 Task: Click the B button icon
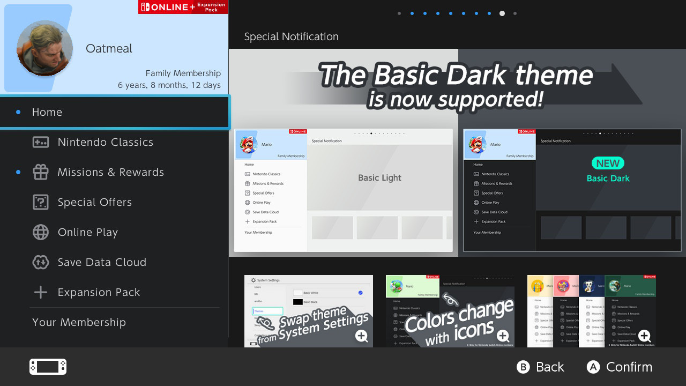(x=523, y=367)
